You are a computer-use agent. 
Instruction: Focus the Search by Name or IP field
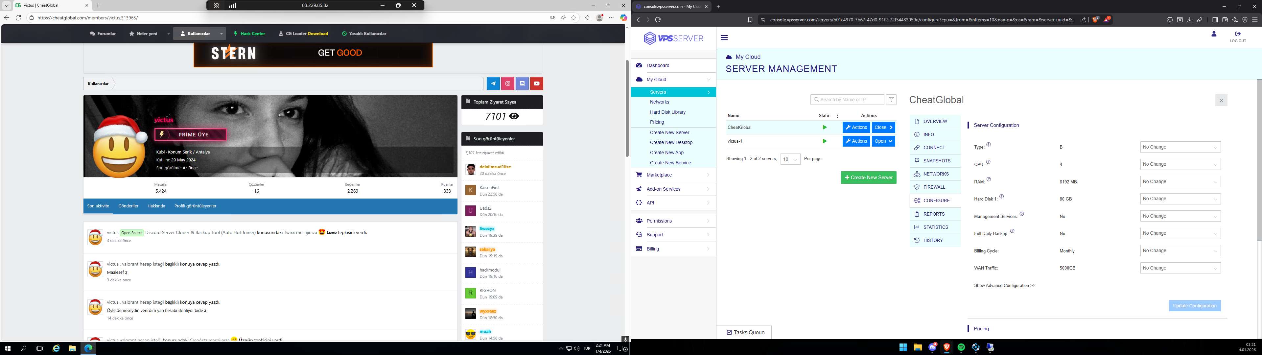(x=847, y=100)
